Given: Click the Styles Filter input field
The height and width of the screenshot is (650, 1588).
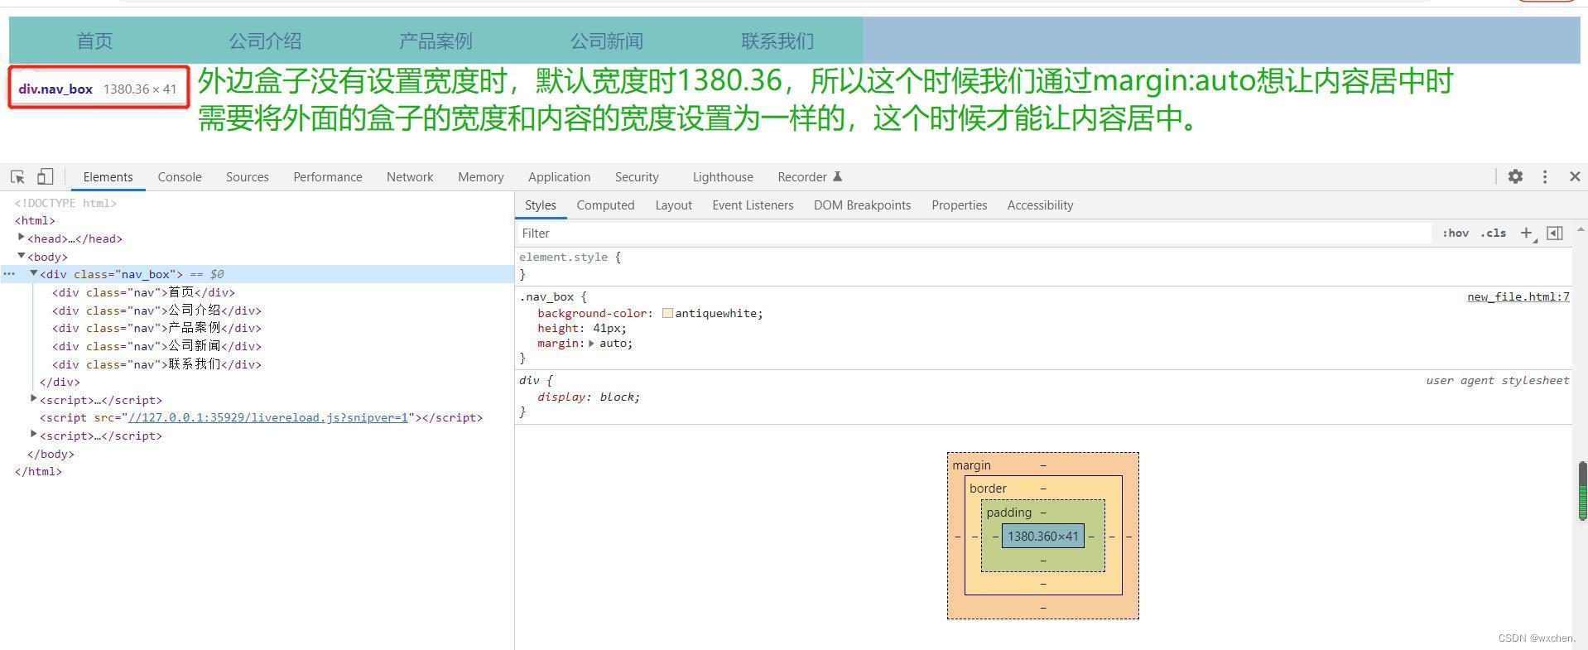Looking at the screenshot, I should tap(974, 234).
